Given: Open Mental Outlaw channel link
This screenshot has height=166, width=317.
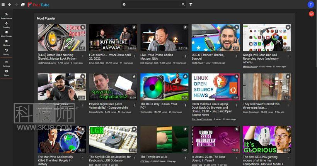Looking at the screenshot, I should (x=250, y=67).
